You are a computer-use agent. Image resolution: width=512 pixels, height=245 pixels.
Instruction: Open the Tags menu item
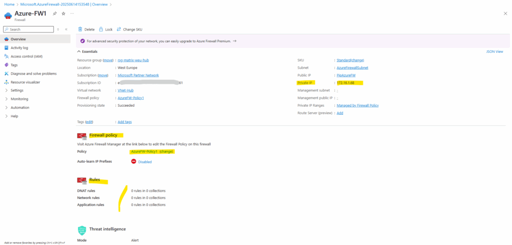[14, 65]
